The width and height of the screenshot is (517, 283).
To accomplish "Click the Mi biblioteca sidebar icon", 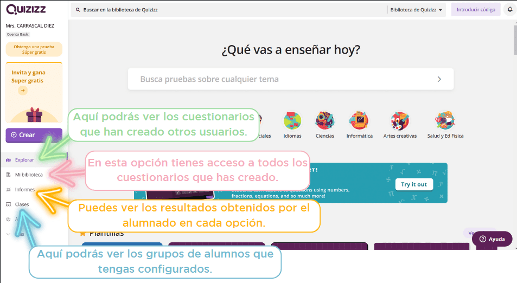I will 9,175.
